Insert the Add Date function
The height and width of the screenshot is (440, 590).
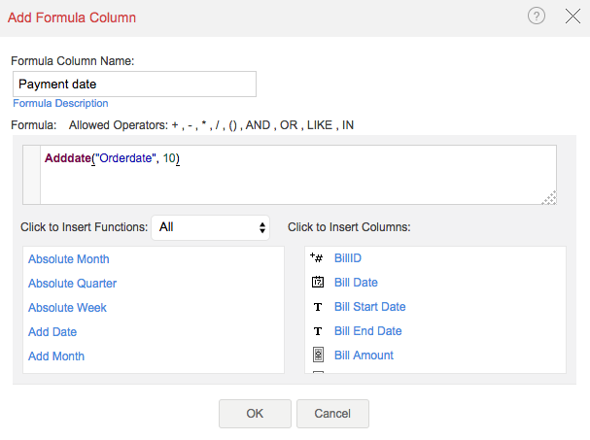click(52, 332)
